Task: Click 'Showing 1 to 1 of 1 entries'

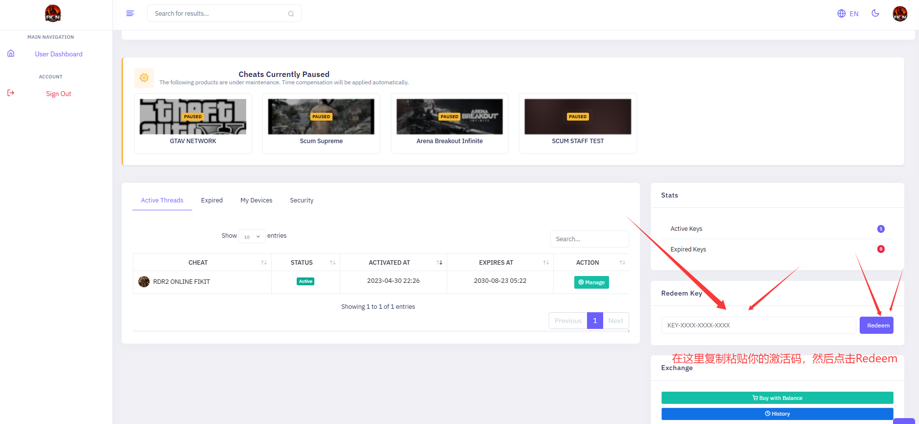Action: (378, 307)
